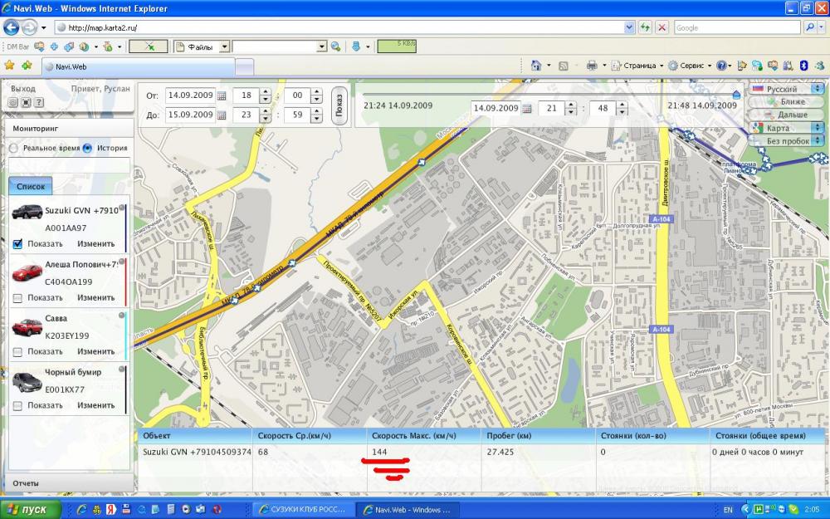Image resolution: width=830 pixels, height=519 pixels.
Task: Open the Русский language dropdown
Action: click(x=786, y=89)
